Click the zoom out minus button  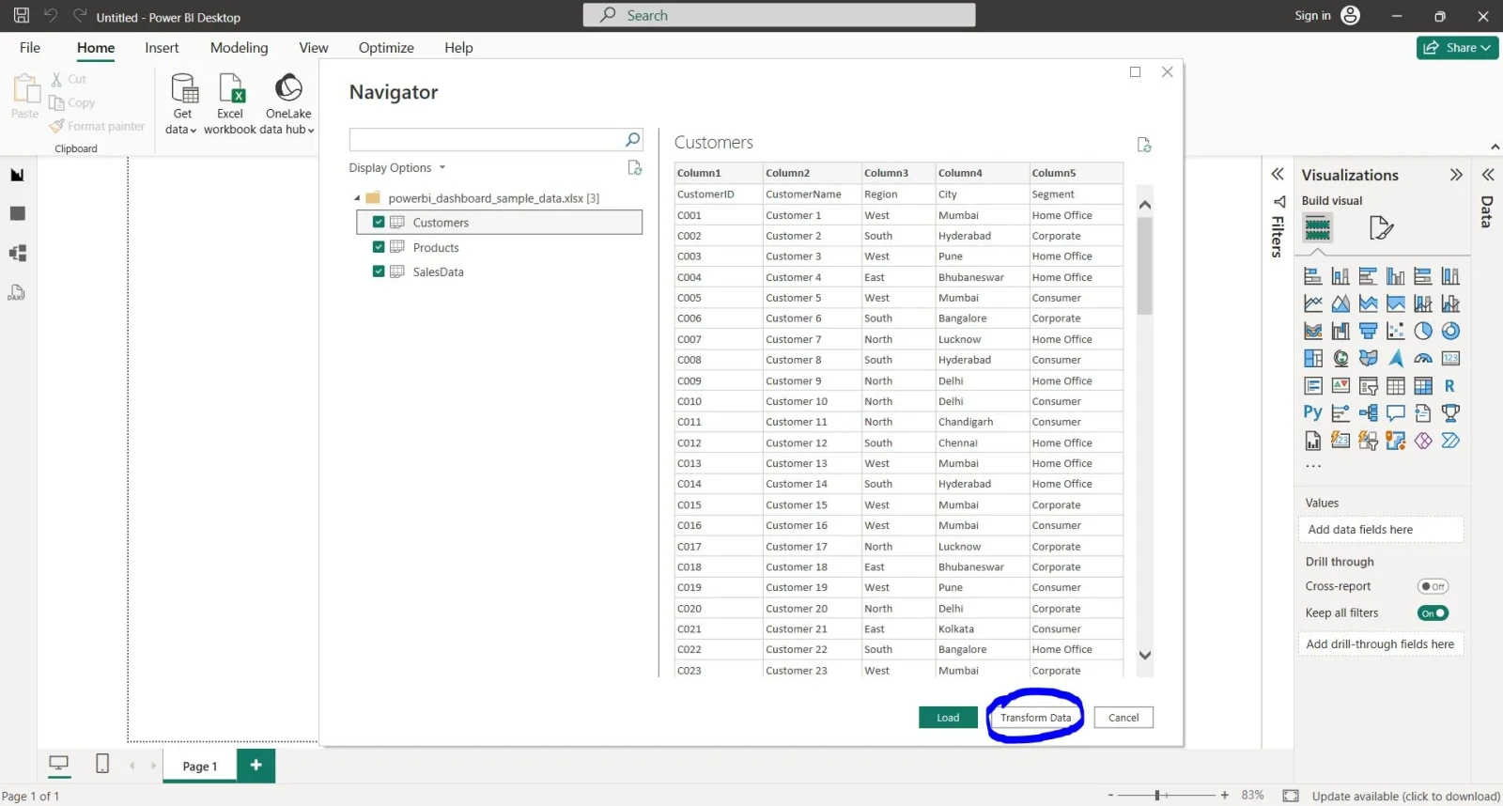click(x=1110, y=796)
